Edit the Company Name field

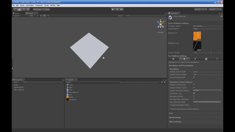207,26
